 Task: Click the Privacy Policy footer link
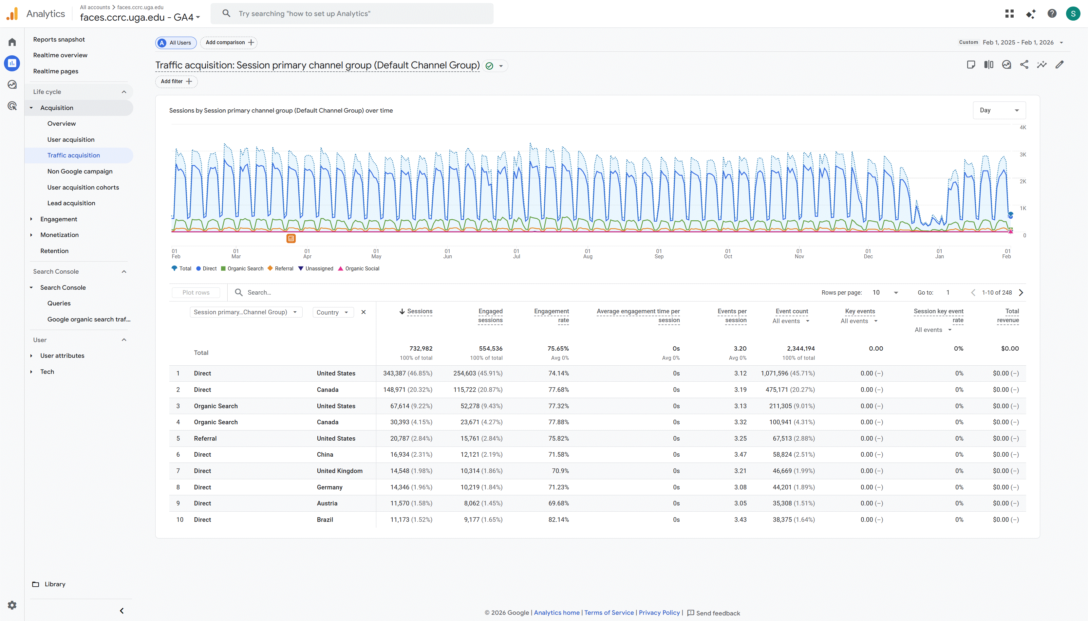(659, 612)
